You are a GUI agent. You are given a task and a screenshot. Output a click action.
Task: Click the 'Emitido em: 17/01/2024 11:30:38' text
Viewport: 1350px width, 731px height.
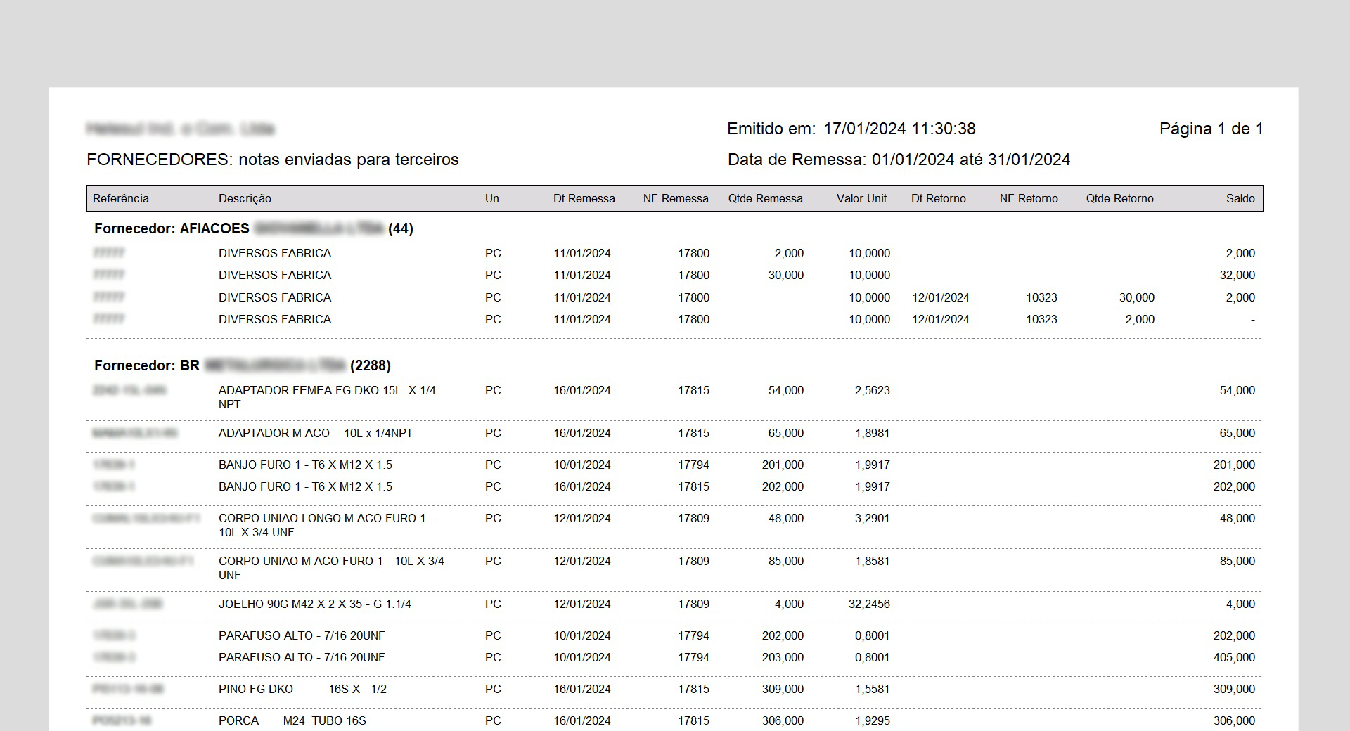tap(851, 129)
